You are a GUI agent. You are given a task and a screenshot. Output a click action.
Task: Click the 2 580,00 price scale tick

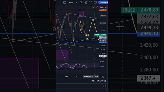coord(103,16)
